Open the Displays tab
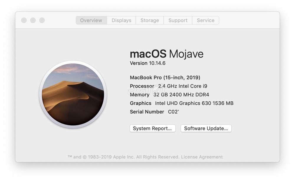Viewport: 295px width, 181px height. 121,20
